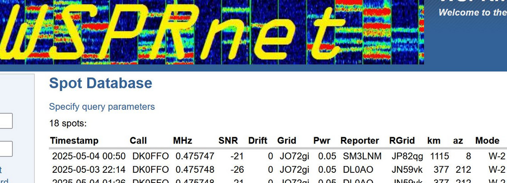507x183 pixels.
Task: Select the Spot Database heading
Action: pos(101,83)
